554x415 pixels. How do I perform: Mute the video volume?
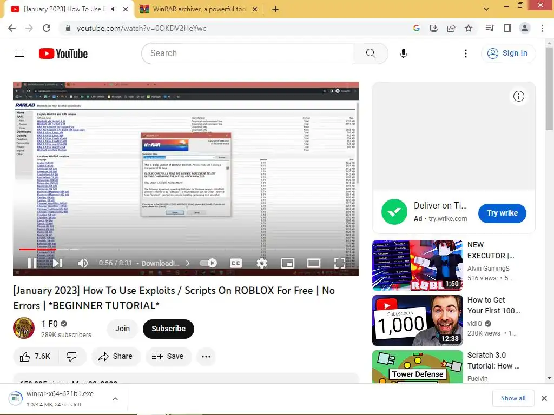click(83, 263)
